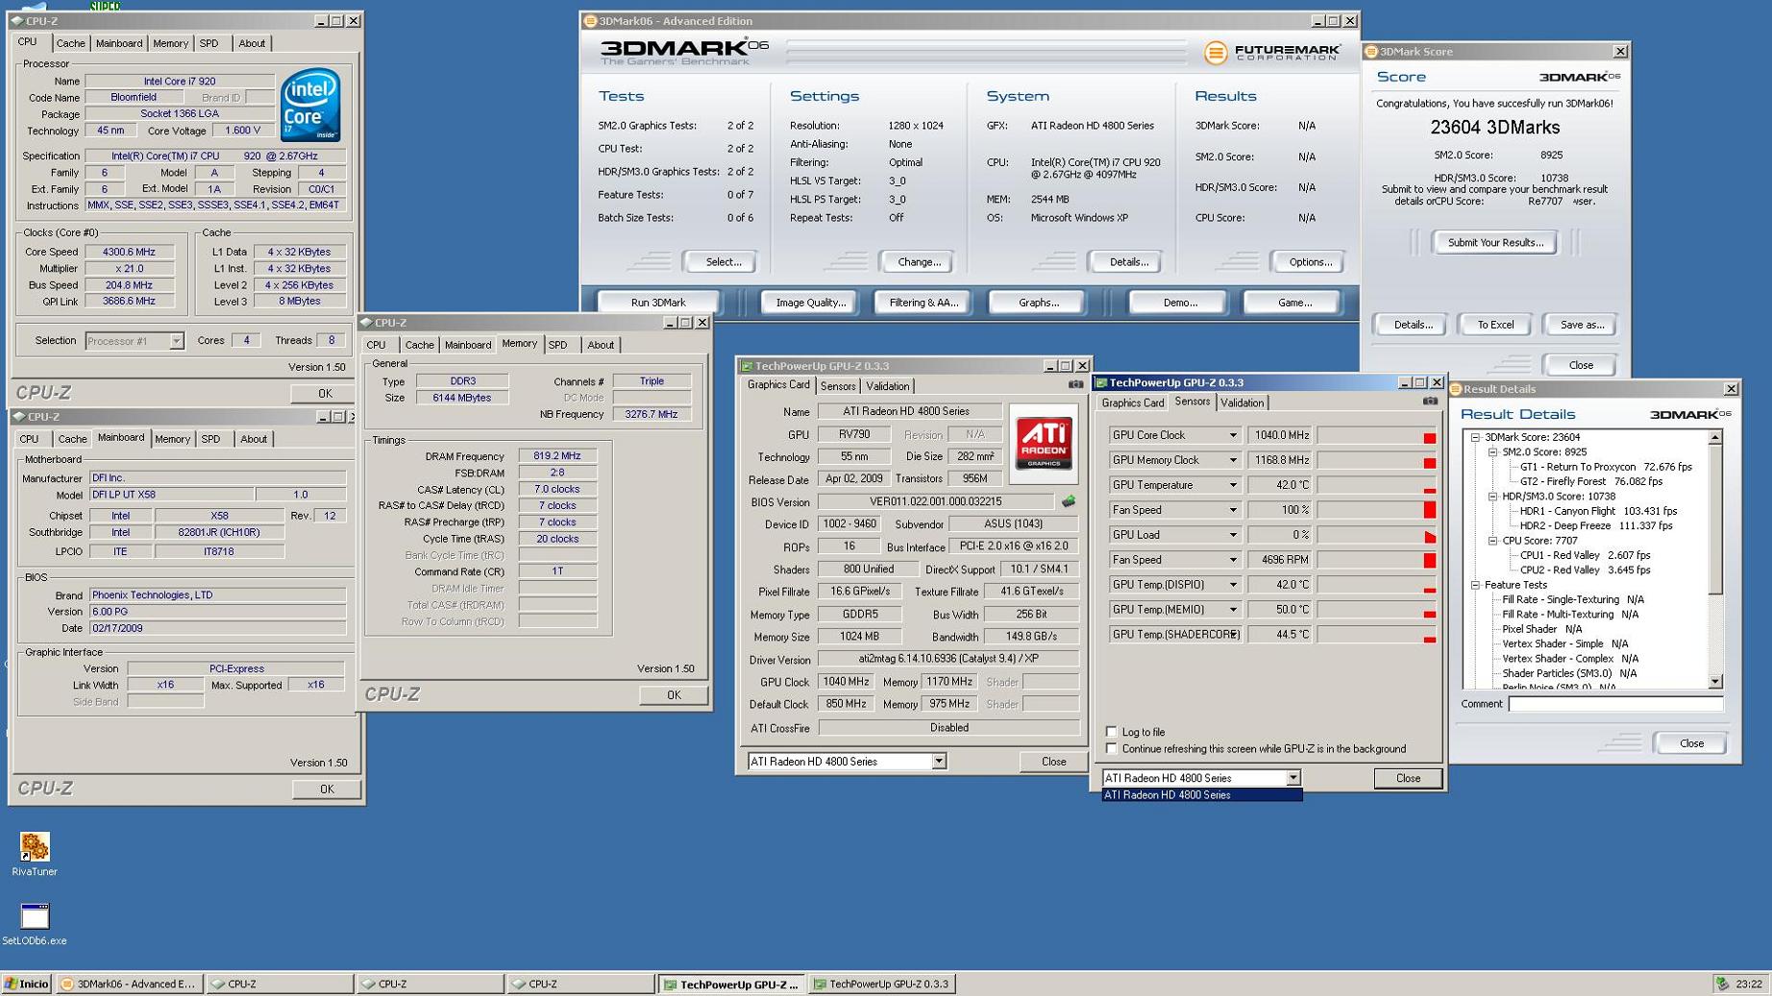
Task: Select CPU1 - Red Valley result row
Action: [x=1585, y=555]
